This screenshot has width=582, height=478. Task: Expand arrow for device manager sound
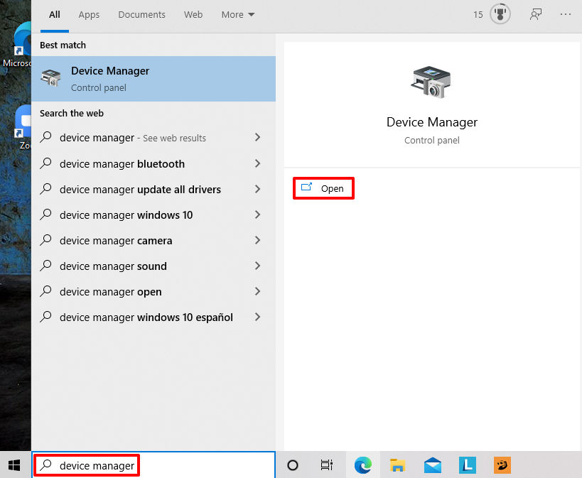pyautogui.click(x=257, y=266)
